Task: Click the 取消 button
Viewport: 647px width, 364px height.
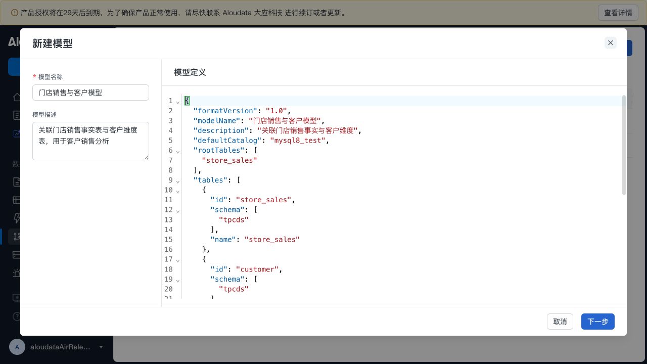Action: [x=560, y=322]
